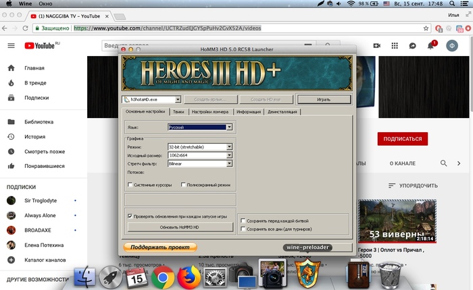Open Смотреть позже watch later

pyautogui.click(x=11, y=152)
